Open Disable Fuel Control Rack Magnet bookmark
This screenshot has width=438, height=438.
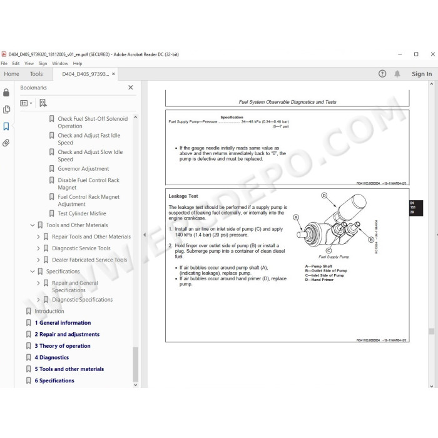click(88, 184)
